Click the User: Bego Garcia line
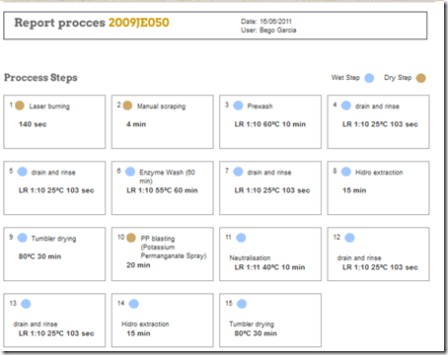Viewport: 448px width, 355px height. [268, 31]
